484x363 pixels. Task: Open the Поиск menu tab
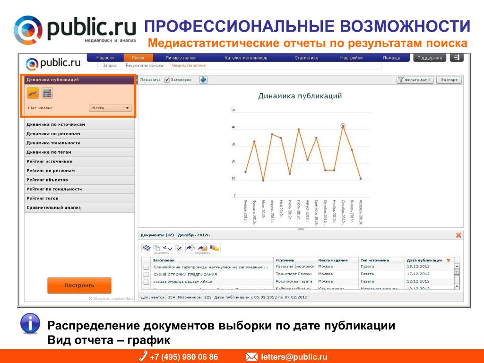point(138,58)
